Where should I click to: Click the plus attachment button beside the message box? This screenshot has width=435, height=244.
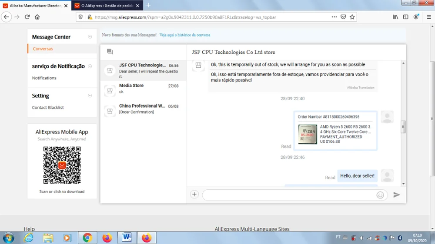tap(194, 195)
